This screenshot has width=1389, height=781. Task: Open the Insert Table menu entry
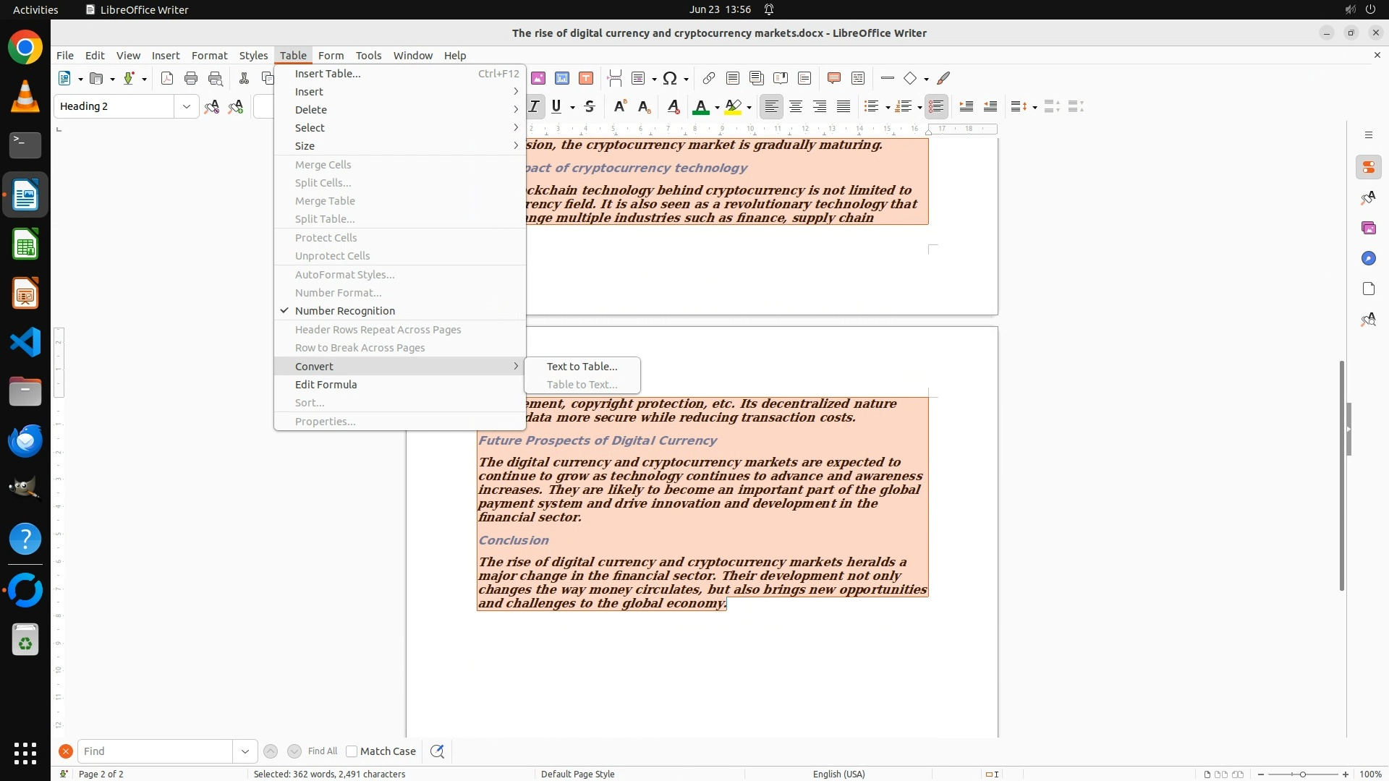(x=327, y=74)
